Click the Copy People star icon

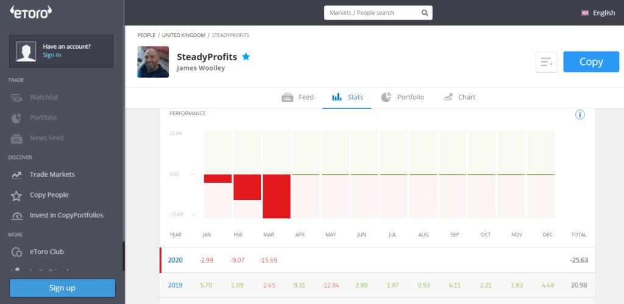coord(16,196)
